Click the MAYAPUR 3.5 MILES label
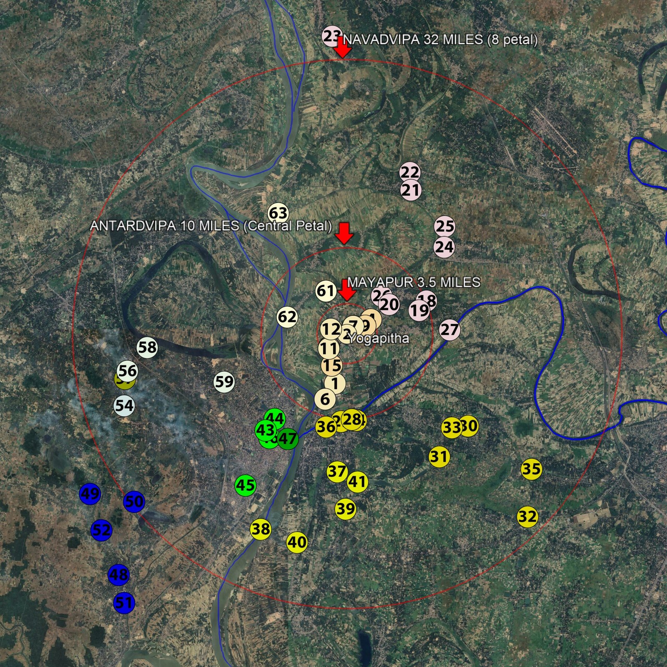This screenshot has width=667, height=667. [x=414, y=282]
